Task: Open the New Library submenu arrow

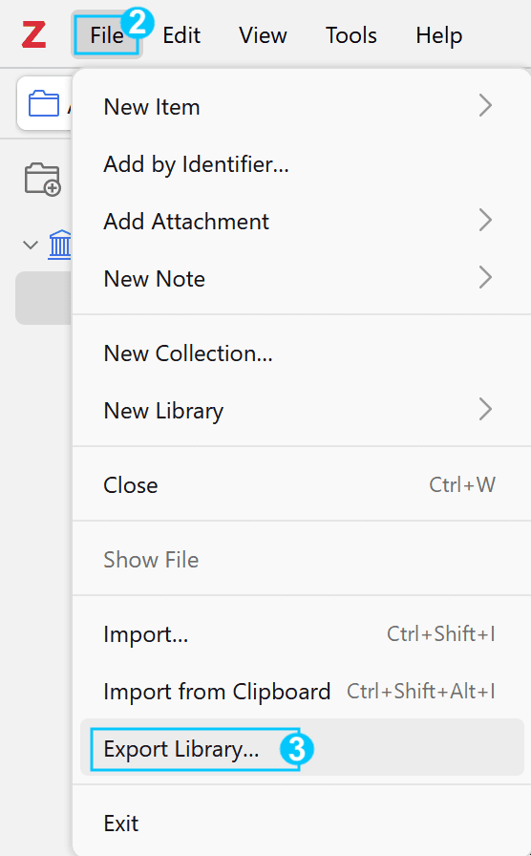Action: (x=485, y=409)
